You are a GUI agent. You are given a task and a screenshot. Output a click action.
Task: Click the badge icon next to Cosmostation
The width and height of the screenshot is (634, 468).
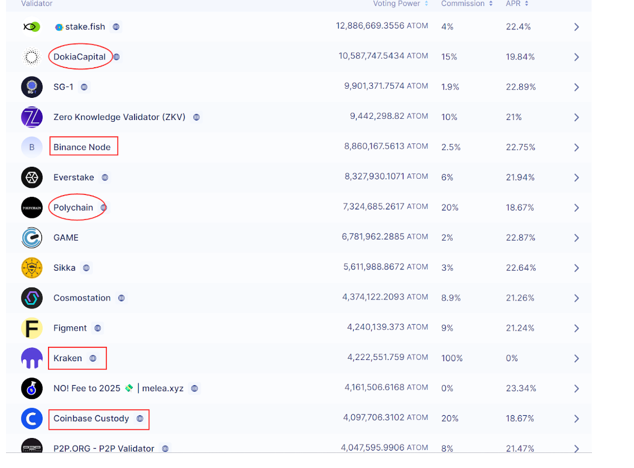tap(121, 298)
